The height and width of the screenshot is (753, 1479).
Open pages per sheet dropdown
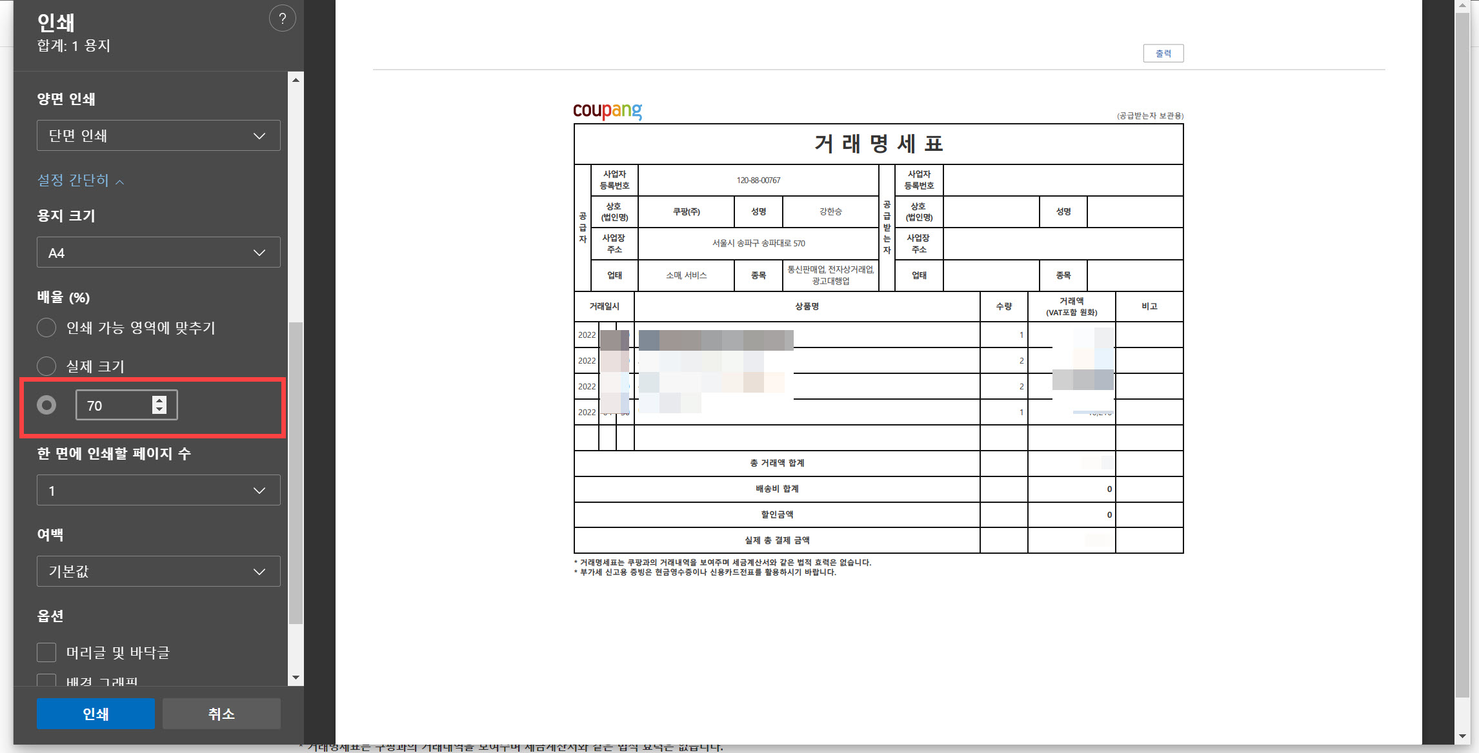[158, 491]
